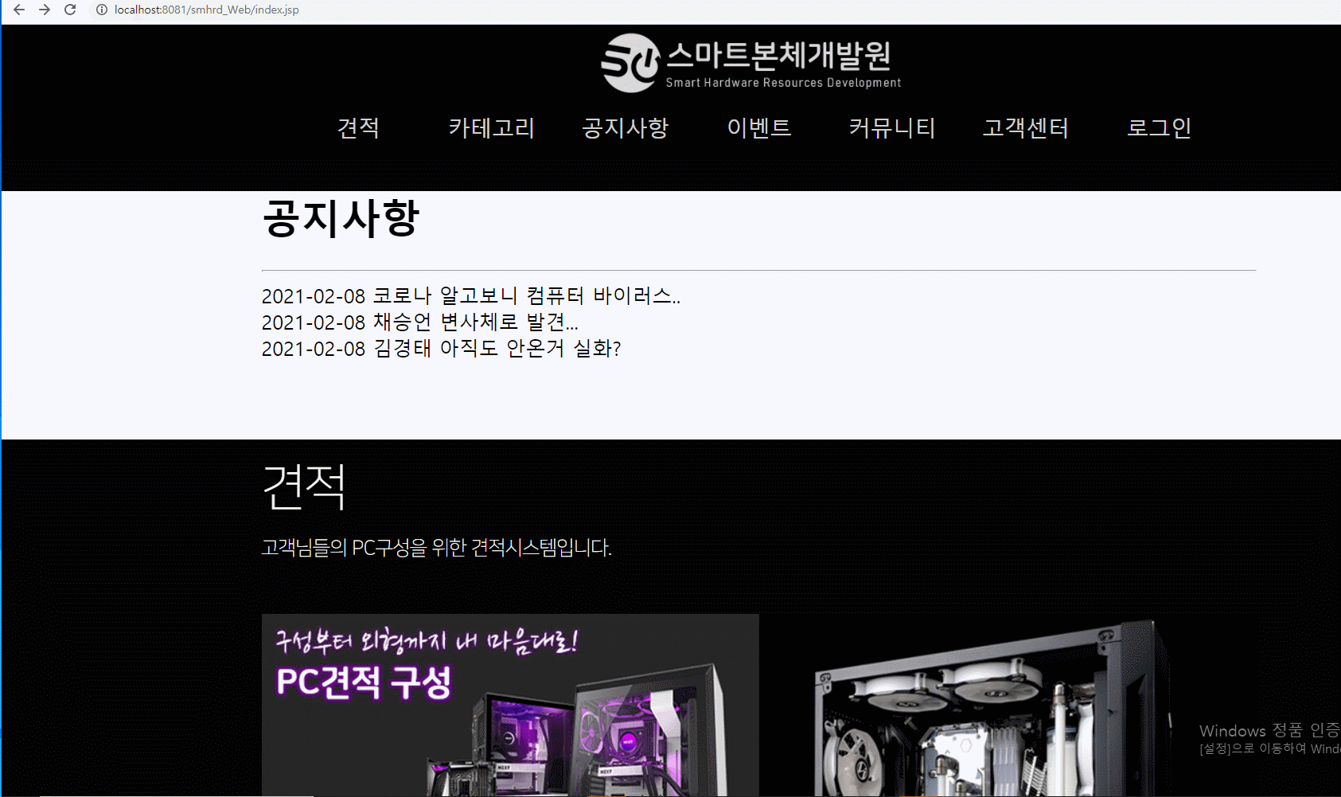Open the PC견적 구성 banner image
Viewport: 1341px width, 797px height.
[x=510, y=705]
